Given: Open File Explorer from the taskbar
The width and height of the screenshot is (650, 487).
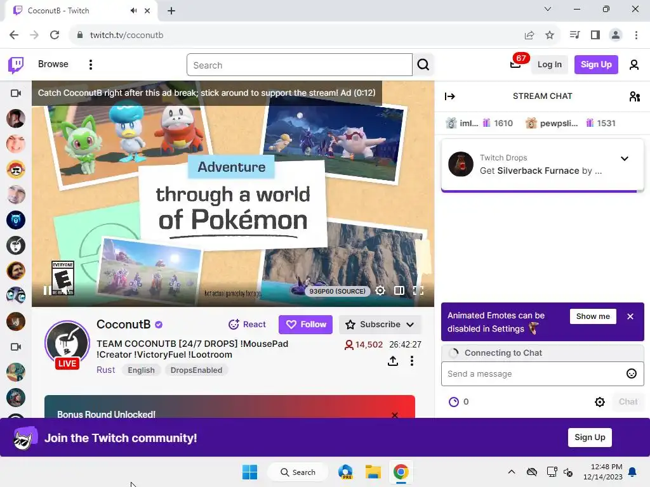Looking at the screenshot, I should (x=373, y=472).
